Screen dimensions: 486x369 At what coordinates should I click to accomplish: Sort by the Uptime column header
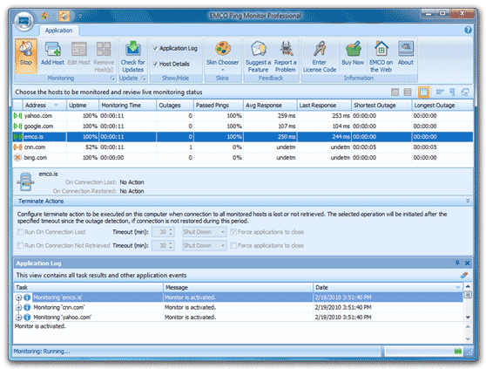(83, 106)
